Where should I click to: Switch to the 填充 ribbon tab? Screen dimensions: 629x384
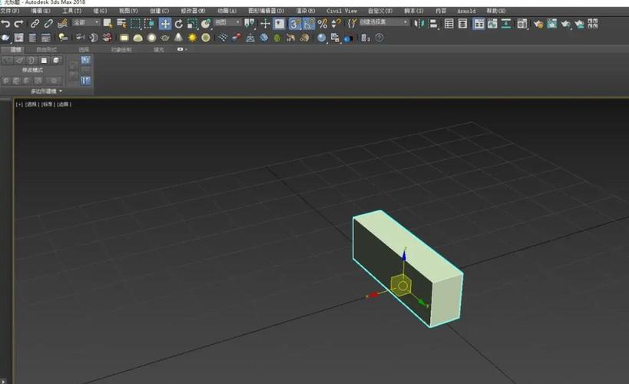pyautogui.click(x=159, y=50)
